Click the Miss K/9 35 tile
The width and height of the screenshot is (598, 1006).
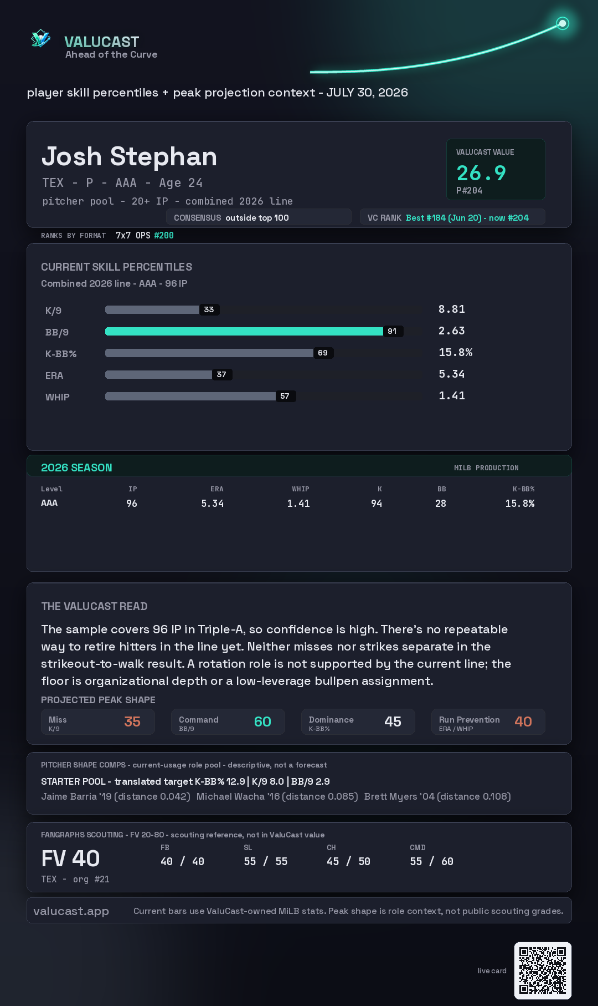click(x=98, y=722)
